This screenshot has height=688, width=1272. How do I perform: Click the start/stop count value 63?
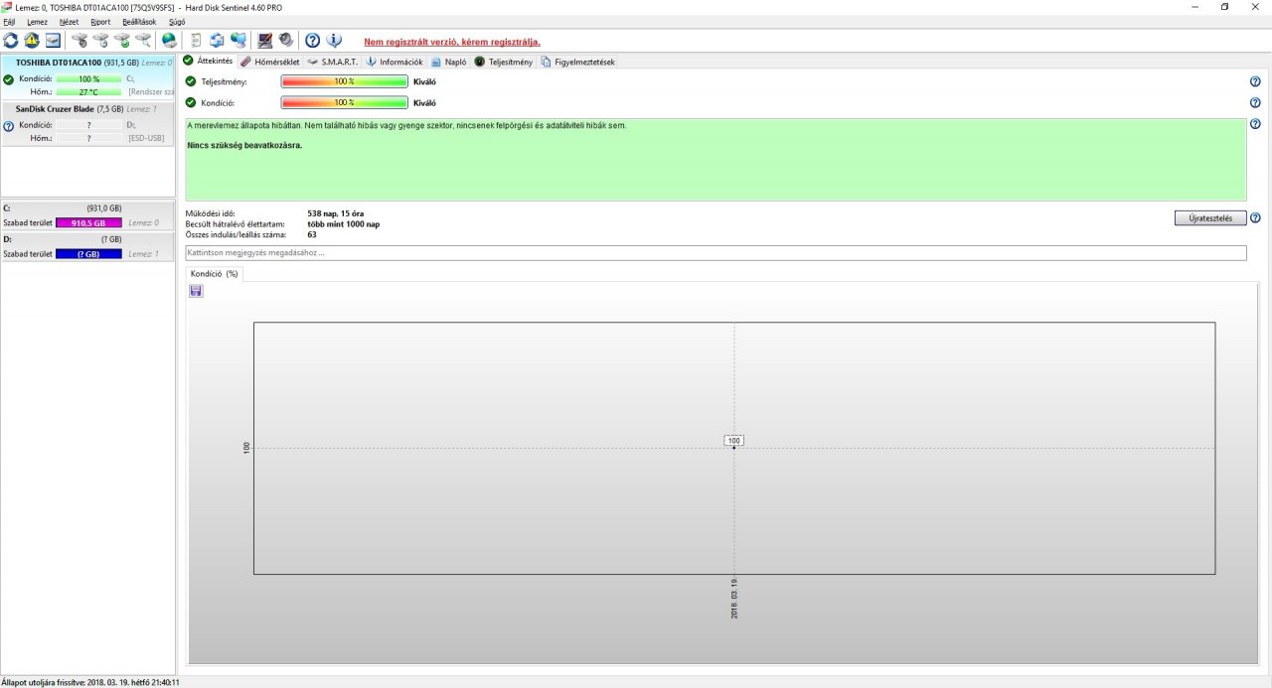(x=312, y=234)
